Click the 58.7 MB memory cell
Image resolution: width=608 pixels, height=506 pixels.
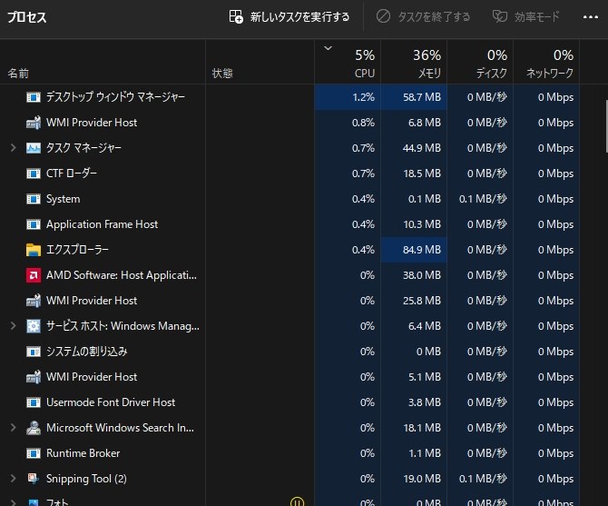414,97
